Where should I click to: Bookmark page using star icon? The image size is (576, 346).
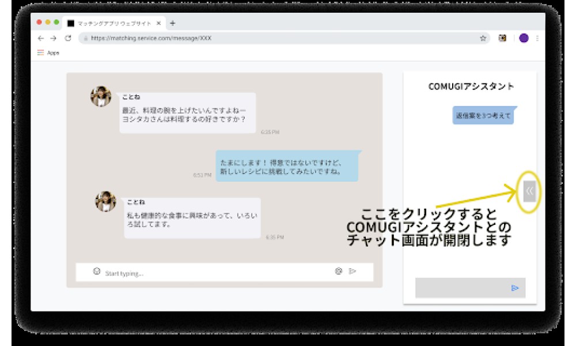coord(483,38)
